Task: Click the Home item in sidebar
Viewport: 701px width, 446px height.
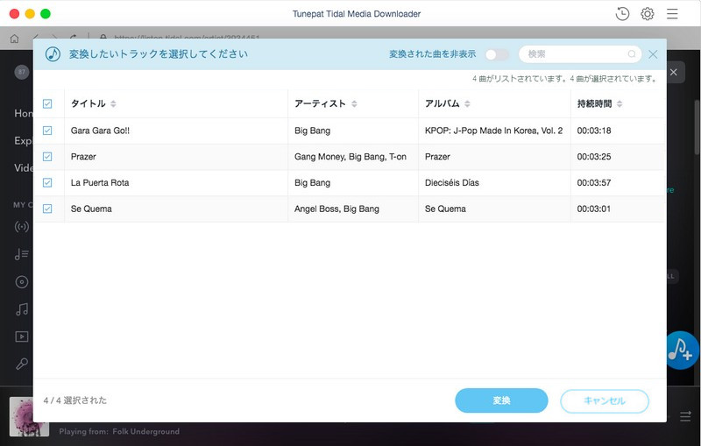Action: pyautogui.click(x=24, y=114)
